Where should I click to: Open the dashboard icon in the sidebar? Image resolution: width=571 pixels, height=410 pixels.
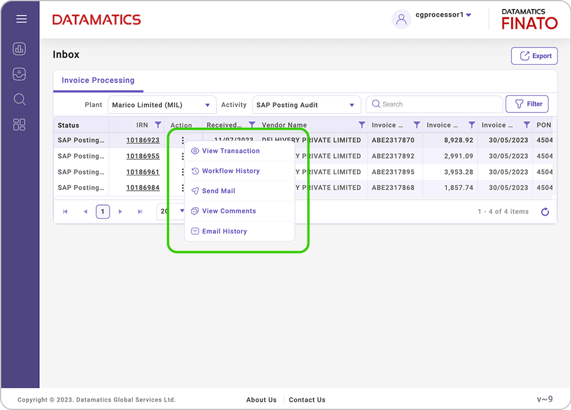tap(19, 48)
